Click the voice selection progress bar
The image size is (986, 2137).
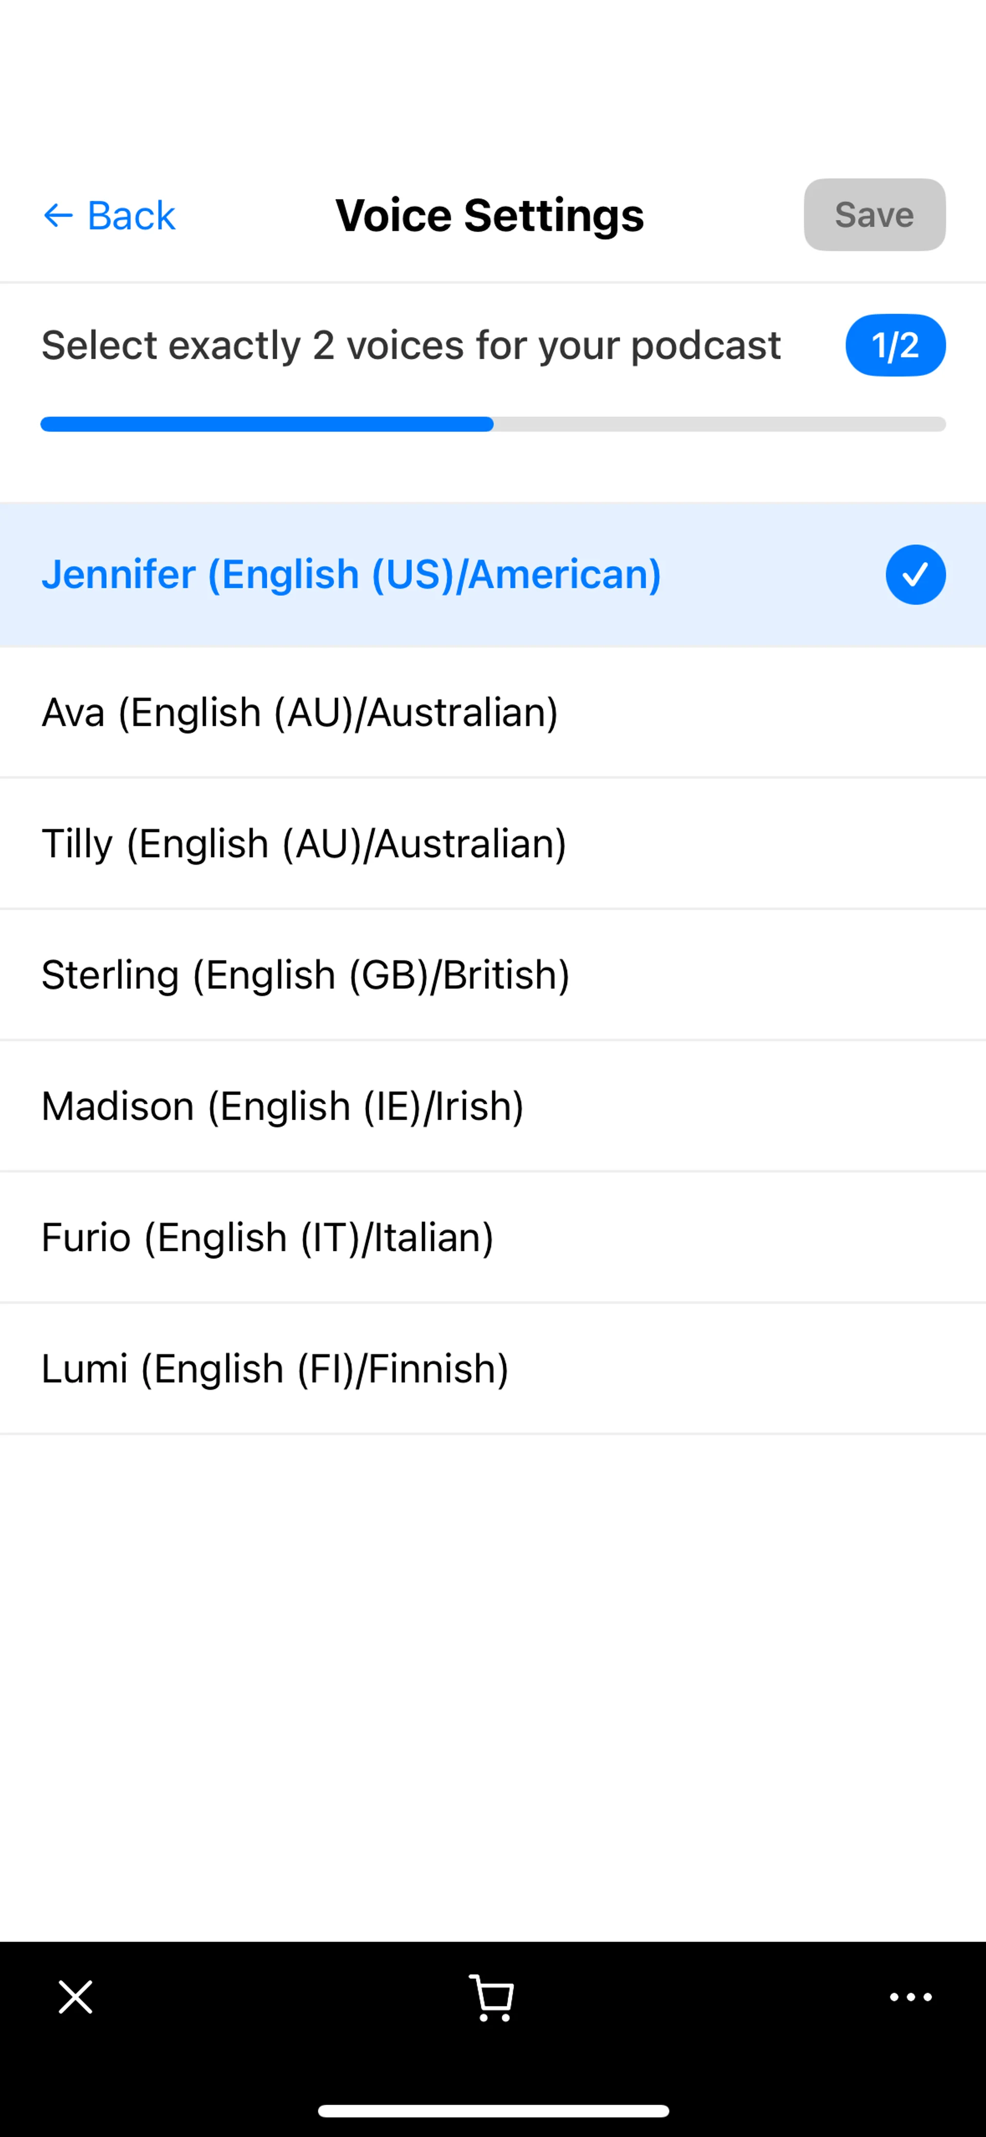click(493, 424)
